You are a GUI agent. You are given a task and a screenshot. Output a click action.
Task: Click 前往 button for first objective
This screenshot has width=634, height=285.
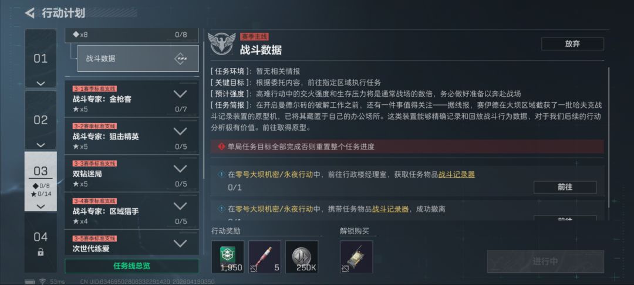[565, 187]
